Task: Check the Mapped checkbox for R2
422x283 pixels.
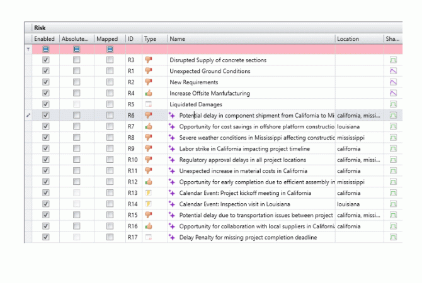Action: [x=110, y=82]
